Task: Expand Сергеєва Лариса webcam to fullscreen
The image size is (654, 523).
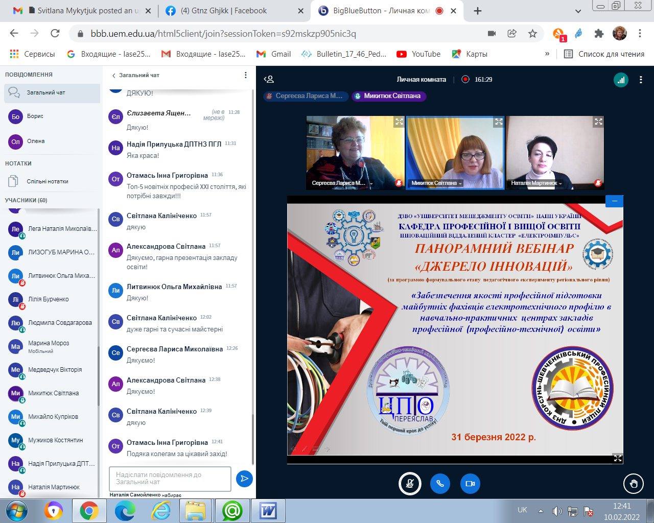Action: (399, 122)
